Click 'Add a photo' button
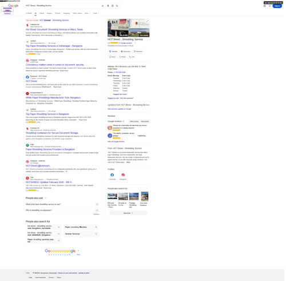 click(x=145, y=121)
